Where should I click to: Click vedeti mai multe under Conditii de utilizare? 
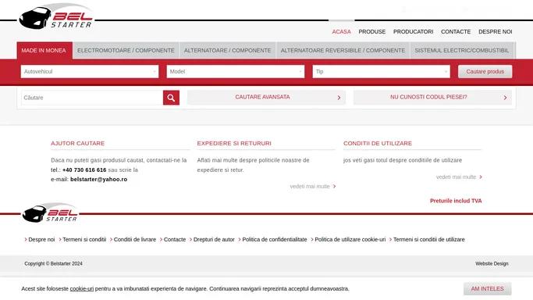point(459,177)
